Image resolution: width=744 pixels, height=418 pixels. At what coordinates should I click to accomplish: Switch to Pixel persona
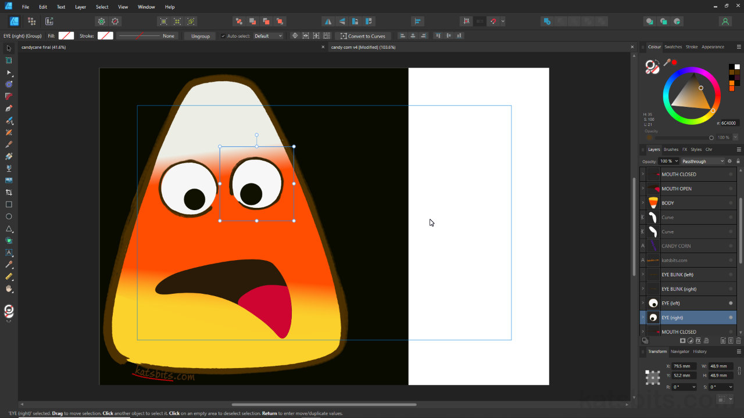[x=31, y=21]
